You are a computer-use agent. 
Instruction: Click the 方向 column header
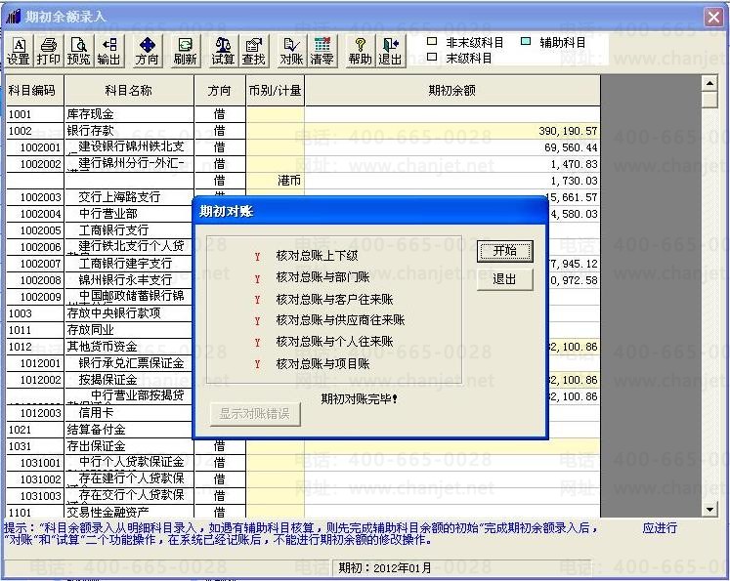coord(220,90)
